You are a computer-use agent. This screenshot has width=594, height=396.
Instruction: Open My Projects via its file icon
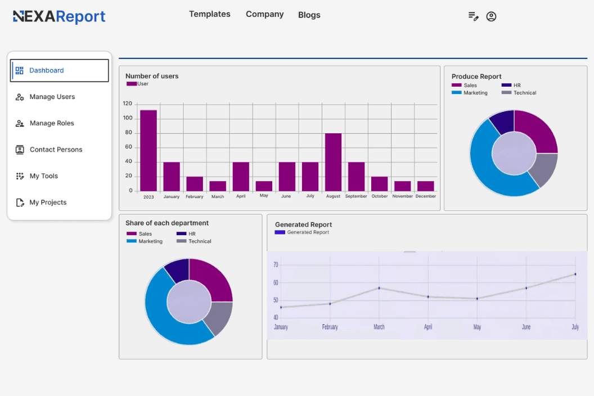20,202
